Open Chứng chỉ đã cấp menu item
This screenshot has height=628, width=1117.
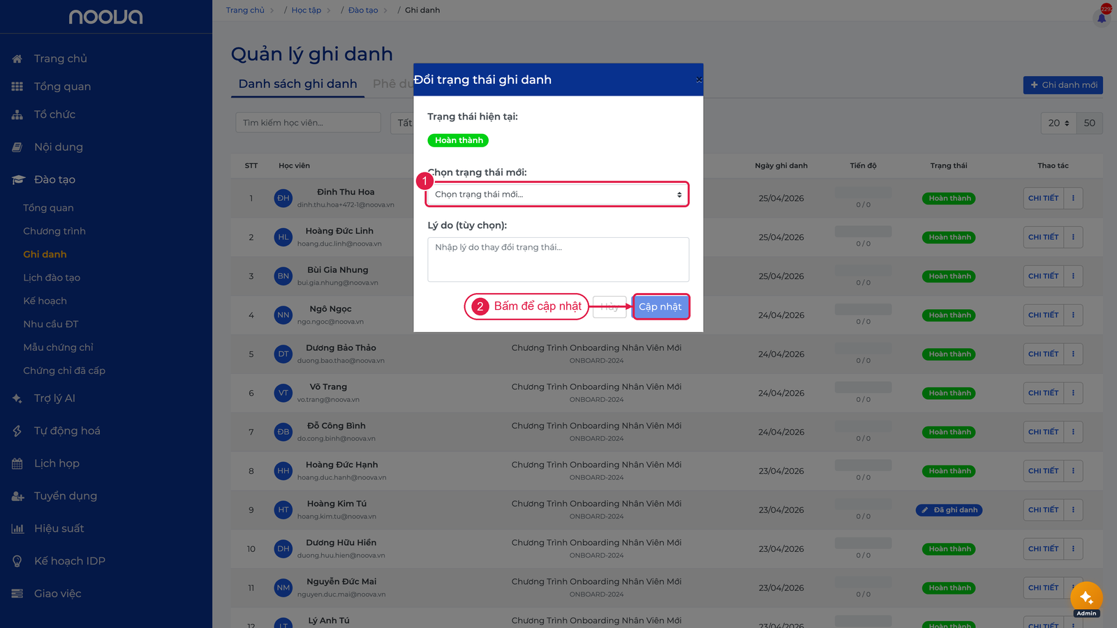(64, 371)
